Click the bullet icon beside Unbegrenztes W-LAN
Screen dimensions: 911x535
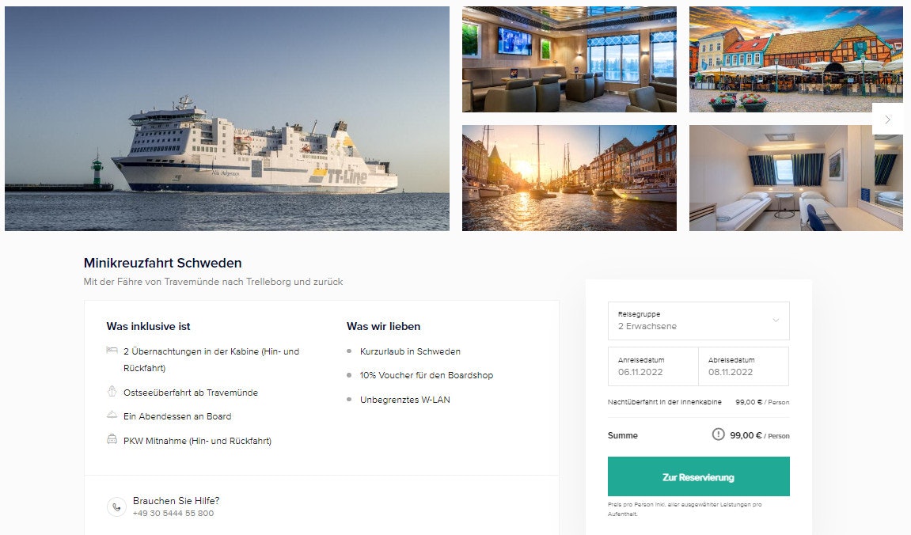[348, 399]
